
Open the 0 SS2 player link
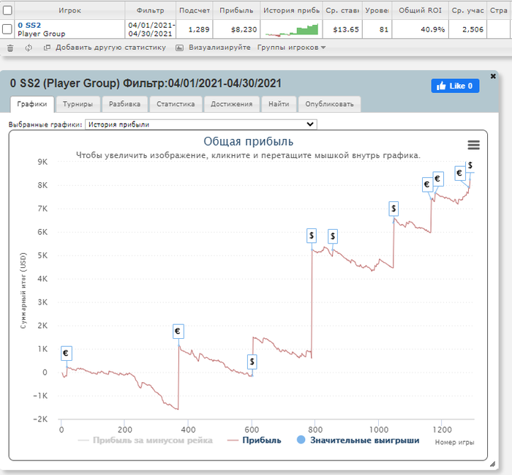coord(29,25)
